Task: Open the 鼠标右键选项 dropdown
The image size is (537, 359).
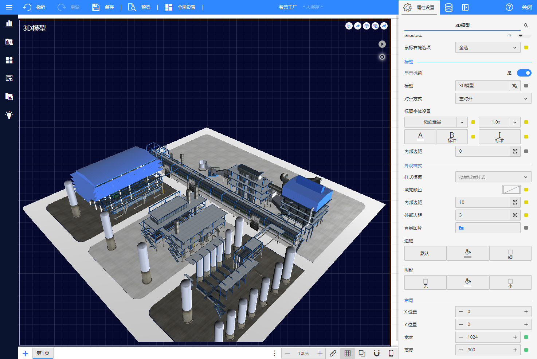Action: click(487, 48)
